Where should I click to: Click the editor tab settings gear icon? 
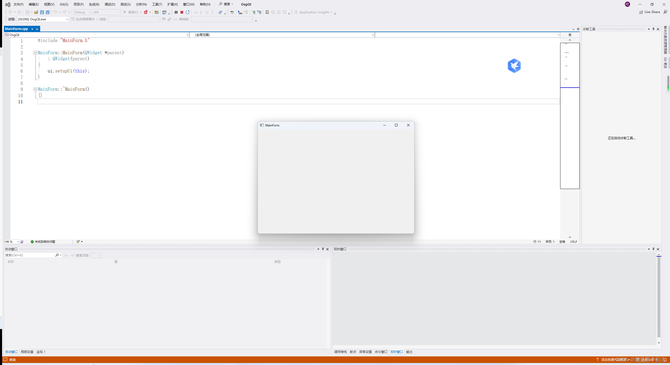578,29
